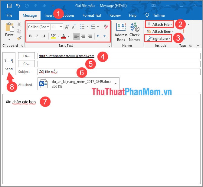
Task: Apply a bulleted list
Action: click(x=83, y=27)
